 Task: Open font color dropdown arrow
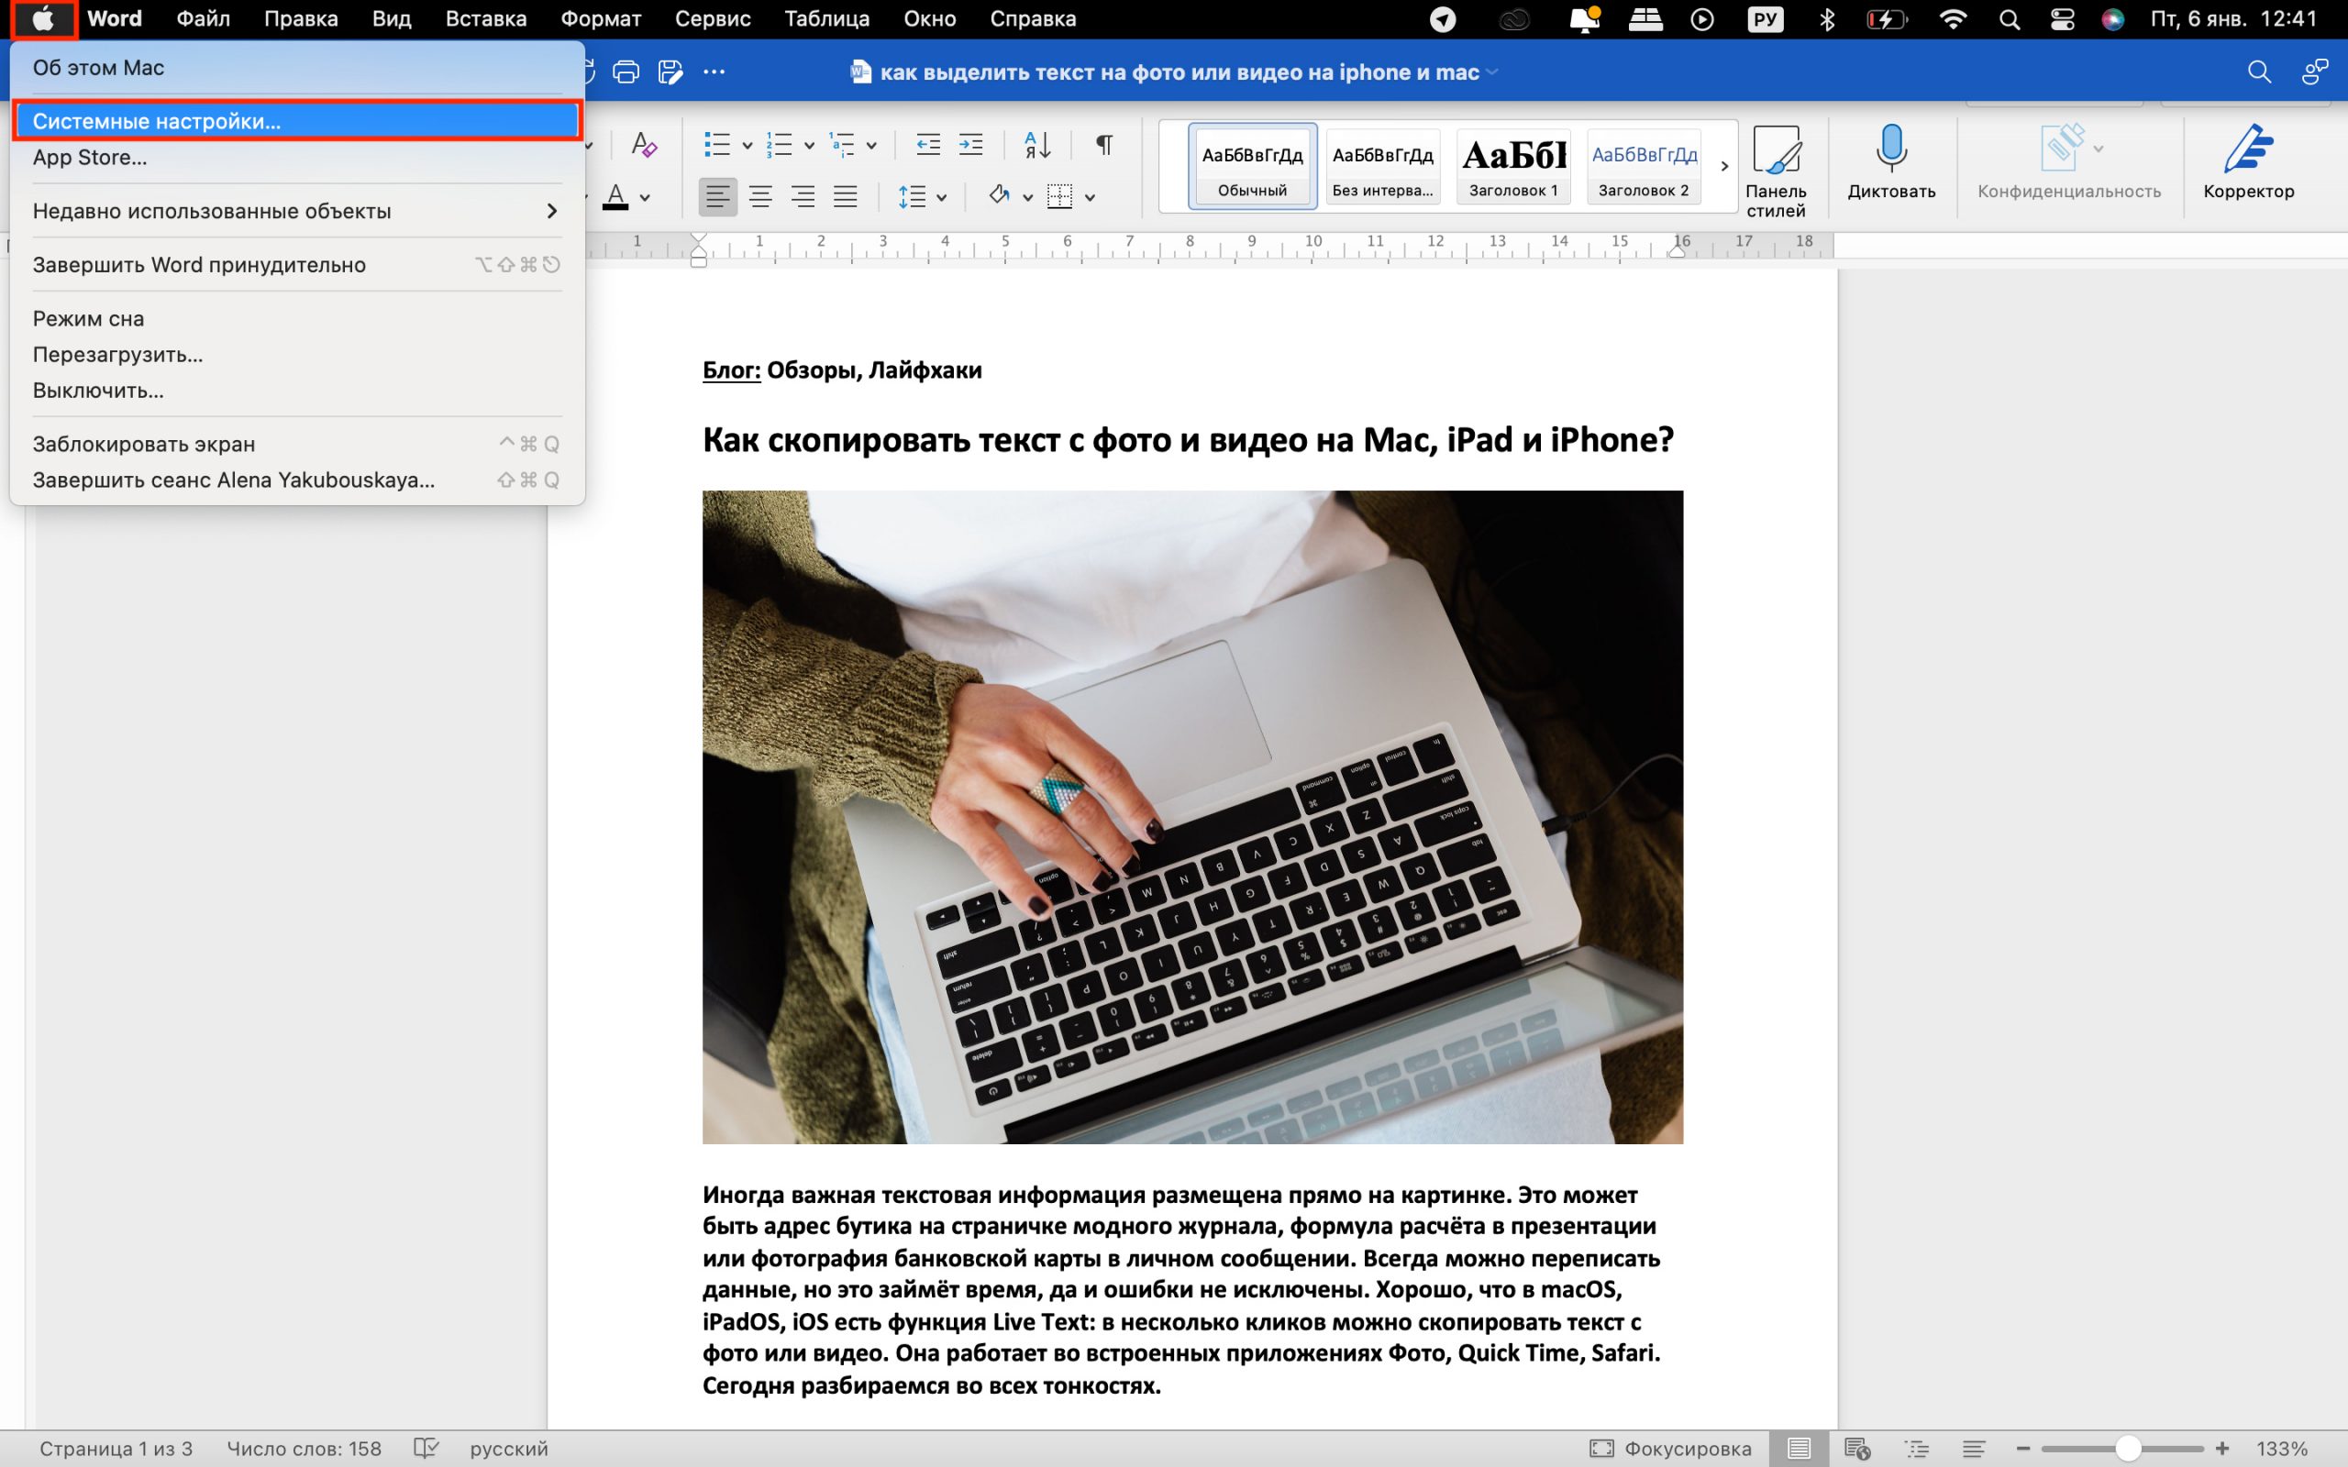[x=645, y=198]
